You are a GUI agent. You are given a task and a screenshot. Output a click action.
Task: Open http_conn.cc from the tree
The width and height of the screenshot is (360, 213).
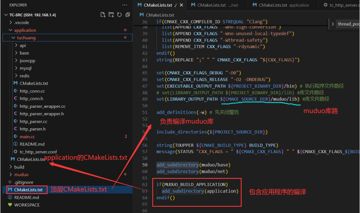click(32, 91)
